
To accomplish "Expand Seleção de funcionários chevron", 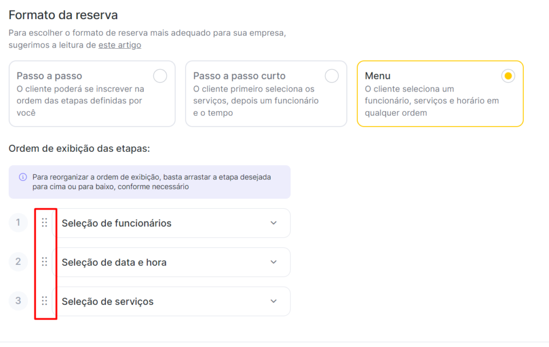I will pos(273,223).
